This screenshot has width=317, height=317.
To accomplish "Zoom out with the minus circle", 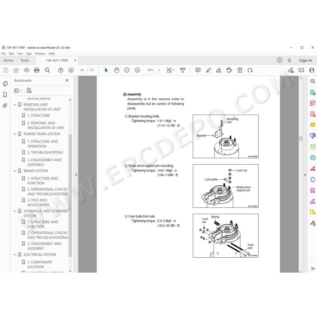I will click(127, 70).
